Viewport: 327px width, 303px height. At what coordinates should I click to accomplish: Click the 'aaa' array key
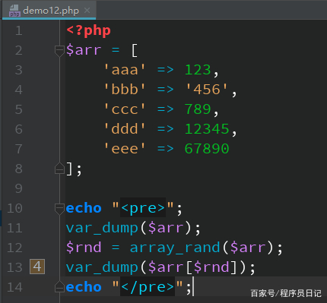click(x=125, y=70)
